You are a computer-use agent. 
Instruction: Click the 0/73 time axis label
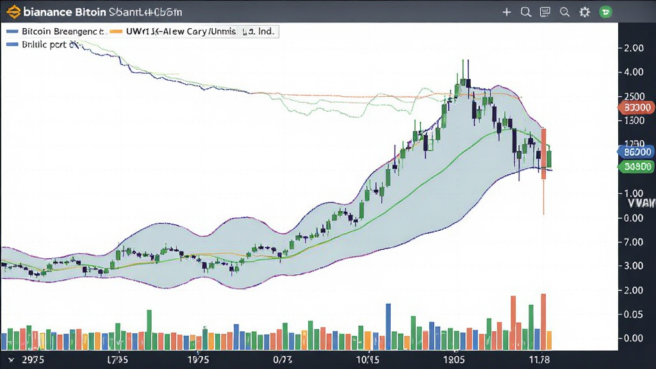point(283,360)
